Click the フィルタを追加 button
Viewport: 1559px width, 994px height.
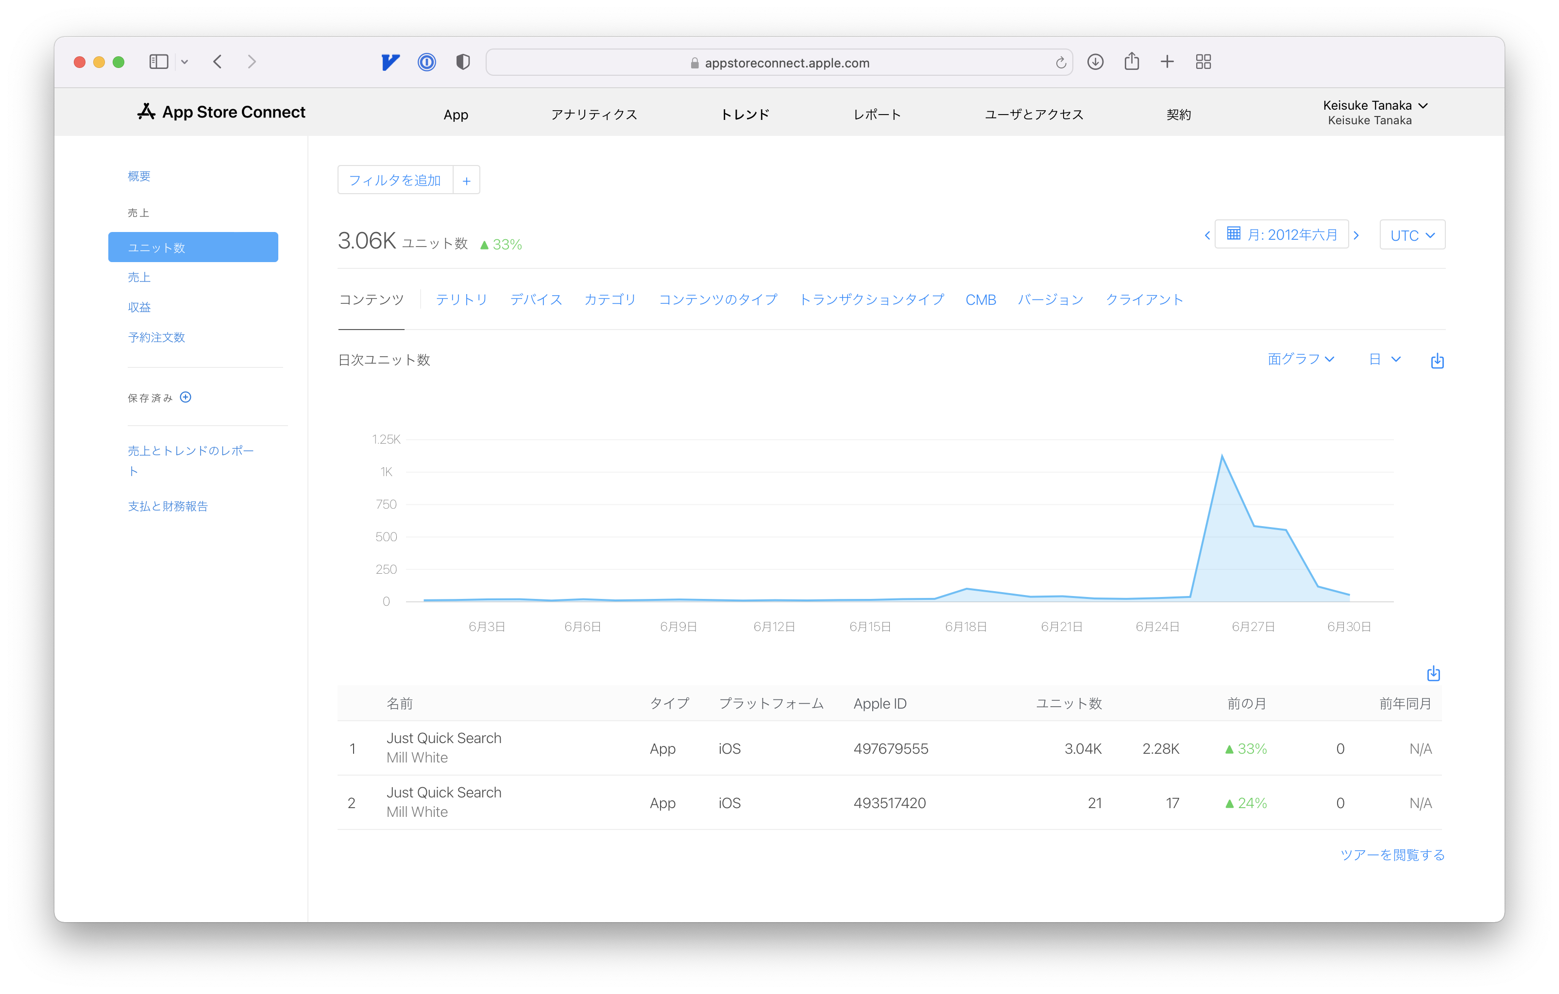pyautogui.click(x=395, y=180)
